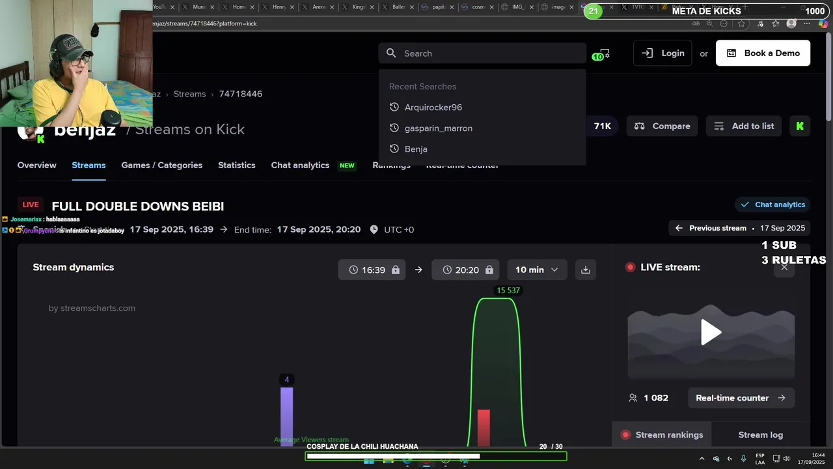The height and width of the screenshot is (469, 833).
Task: Open the Real-time counter link
Action: (x=741, y=398)
